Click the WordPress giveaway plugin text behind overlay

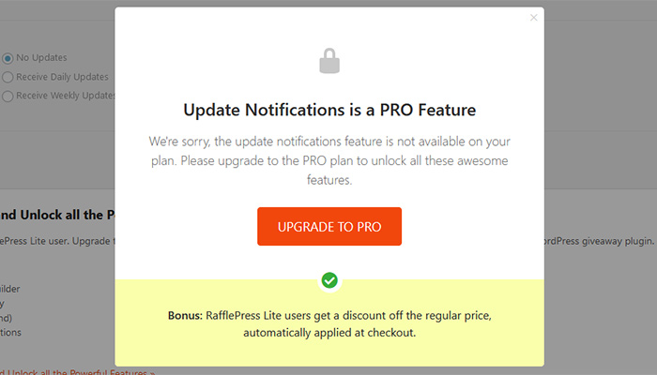click(x=599, y=241)
